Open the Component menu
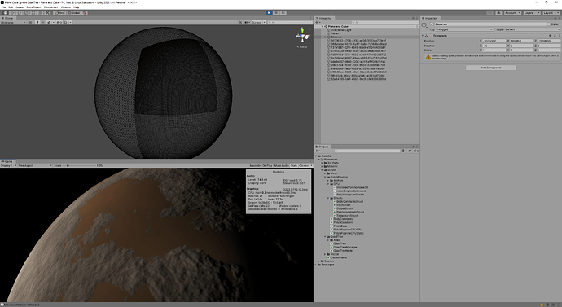Screen dimensions: 562x307 pos(50,7)
